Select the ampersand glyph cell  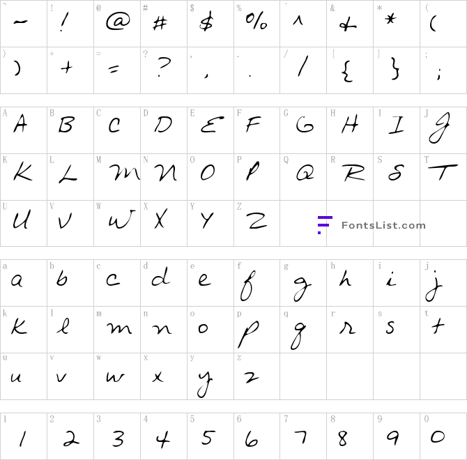pos(350,24)
